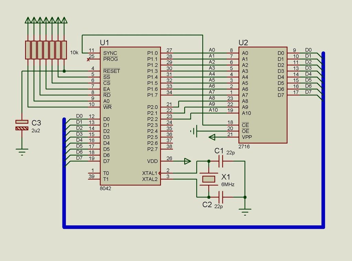
Task: Click the U2 component reference label
Action: click(x=243, y=42)
